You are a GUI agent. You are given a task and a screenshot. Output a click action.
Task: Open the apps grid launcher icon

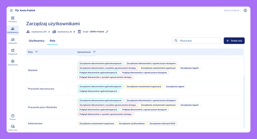(11, 10)
